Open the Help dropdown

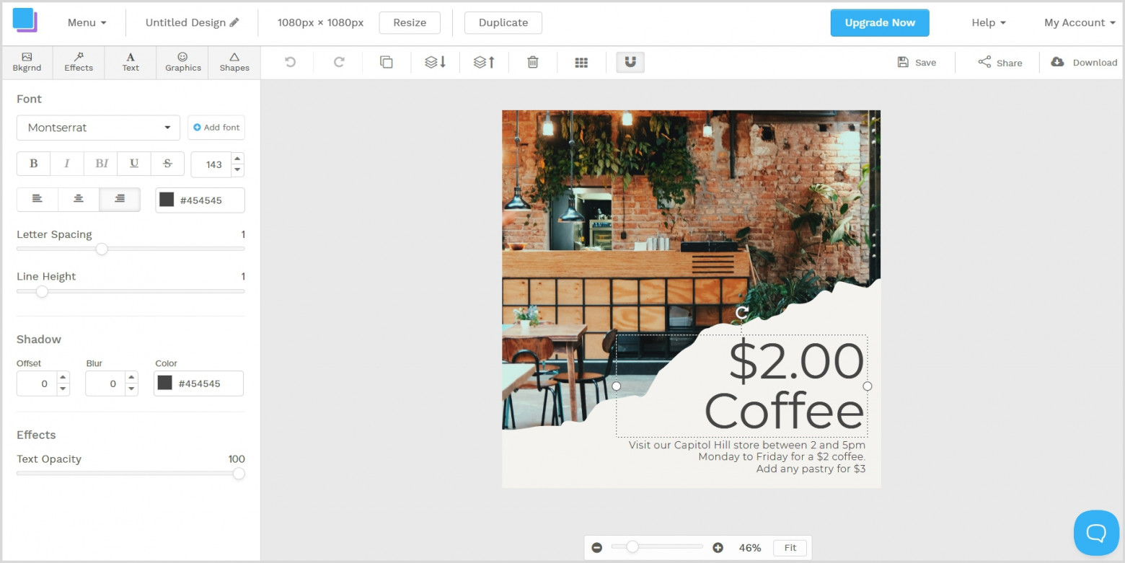(x=989, y=22)
